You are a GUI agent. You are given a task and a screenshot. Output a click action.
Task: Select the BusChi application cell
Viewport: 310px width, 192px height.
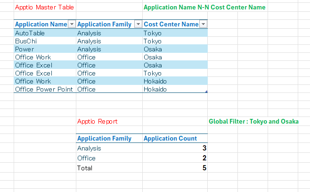coord(24,41)
